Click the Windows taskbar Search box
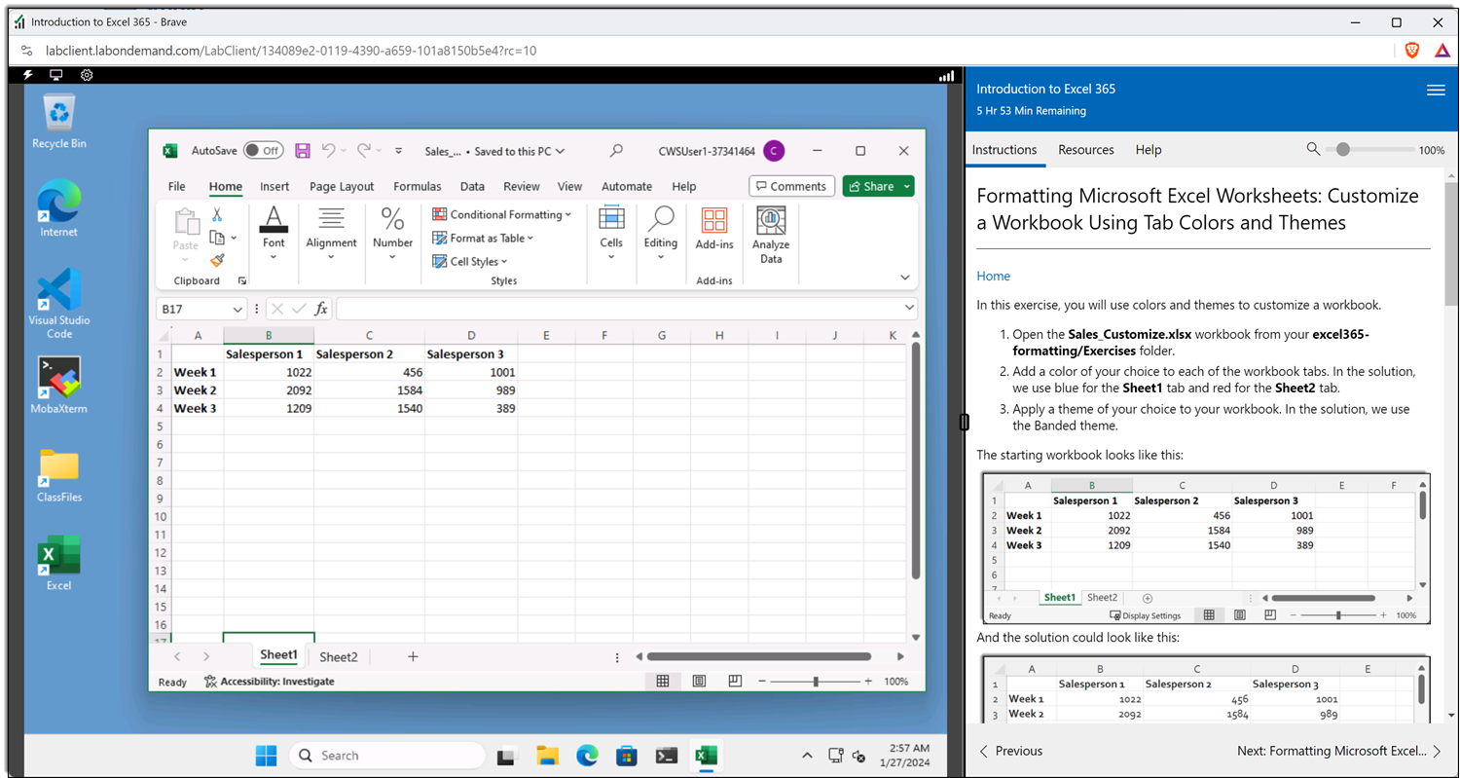Viewport: 1460px width, 778px height. [x=387, y=756]
